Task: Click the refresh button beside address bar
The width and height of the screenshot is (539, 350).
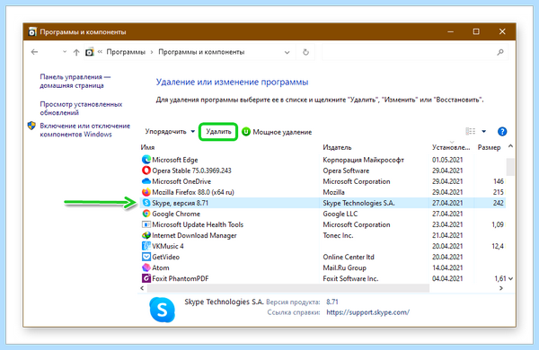Action: tap(305, 52)
